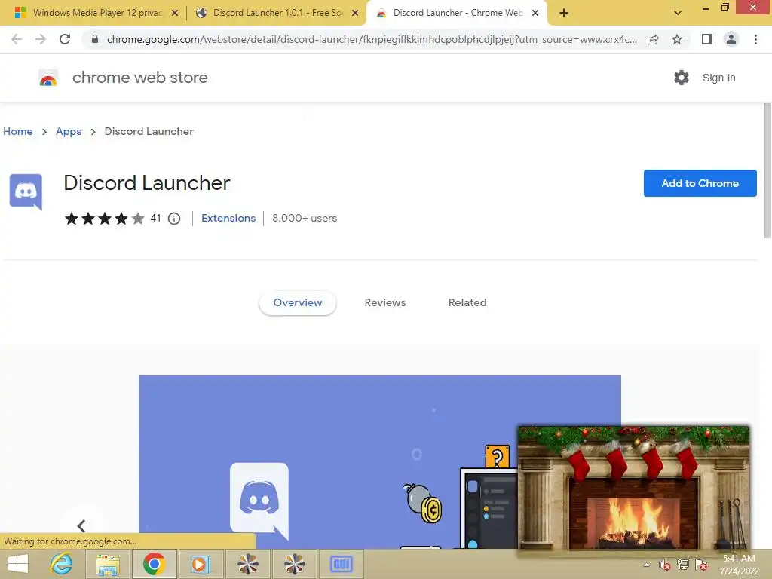
Task: Select the Overview tab
Action: (x=298, y=303)
